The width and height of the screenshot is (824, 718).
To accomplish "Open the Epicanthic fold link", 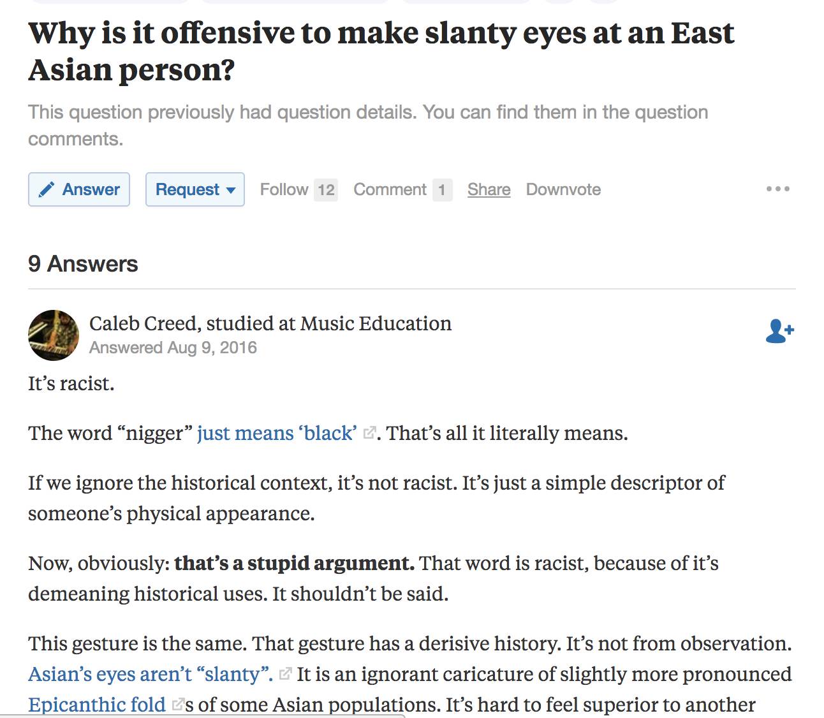I will coord(96,705).
